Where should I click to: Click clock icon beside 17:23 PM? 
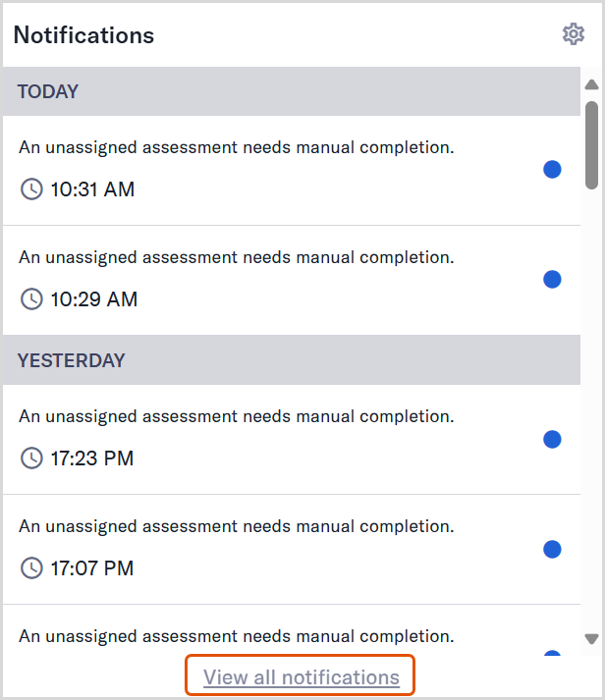(31, 458)
